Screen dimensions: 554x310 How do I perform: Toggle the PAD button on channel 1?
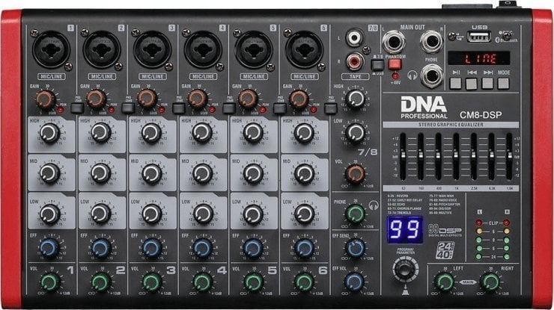(76, 108)
